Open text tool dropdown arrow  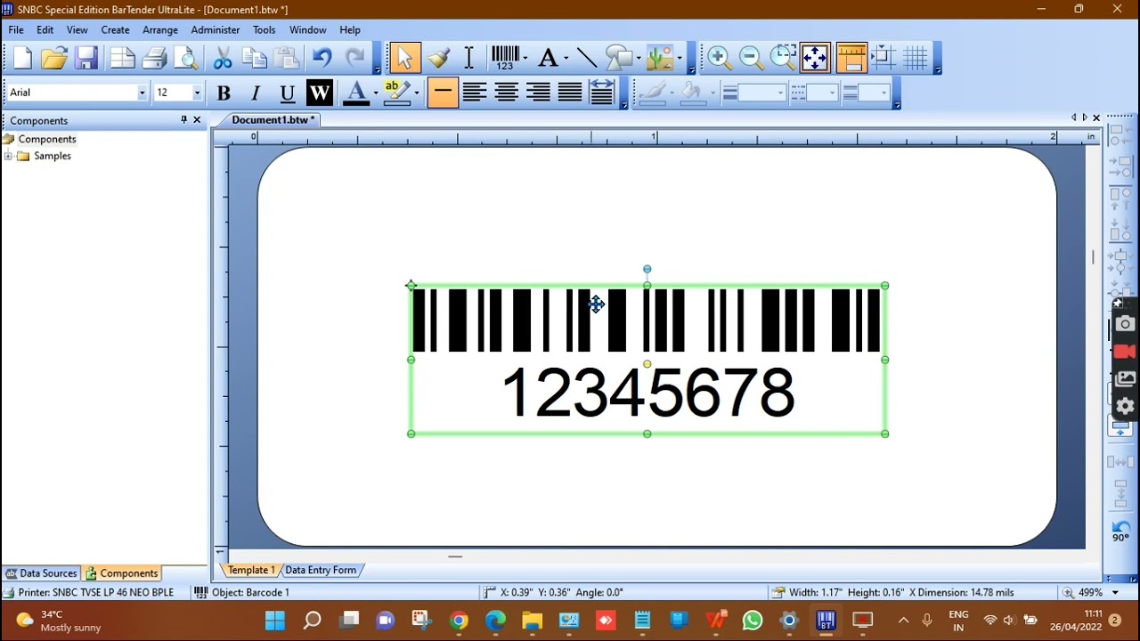click(x=566, y=59)
